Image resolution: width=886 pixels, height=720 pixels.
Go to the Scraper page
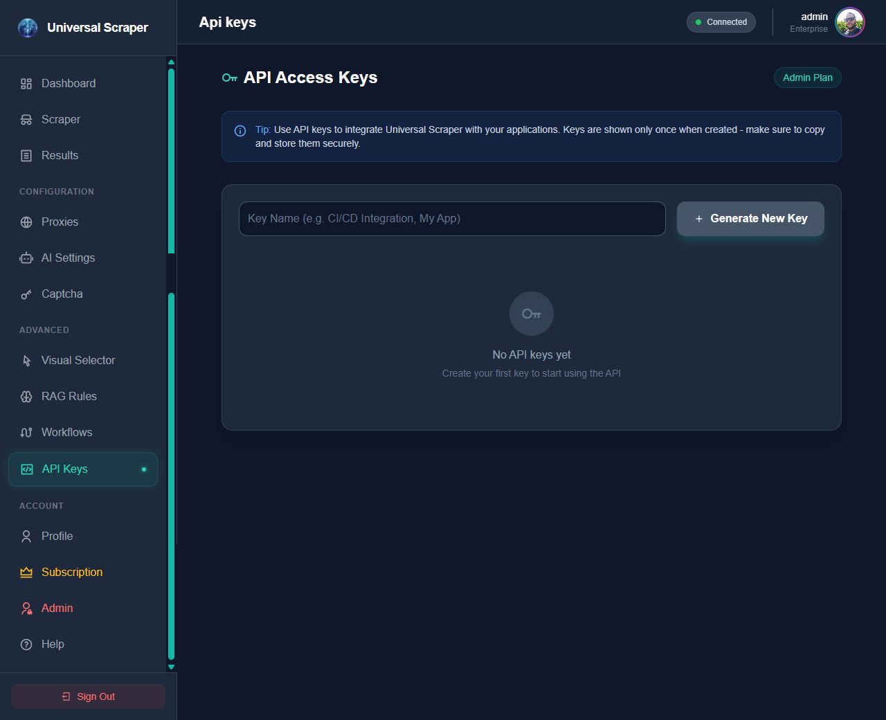click(83, 120)
